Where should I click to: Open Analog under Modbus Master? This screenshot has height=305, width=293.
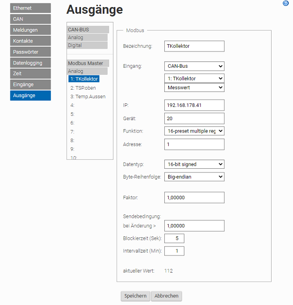coord(87,71)
